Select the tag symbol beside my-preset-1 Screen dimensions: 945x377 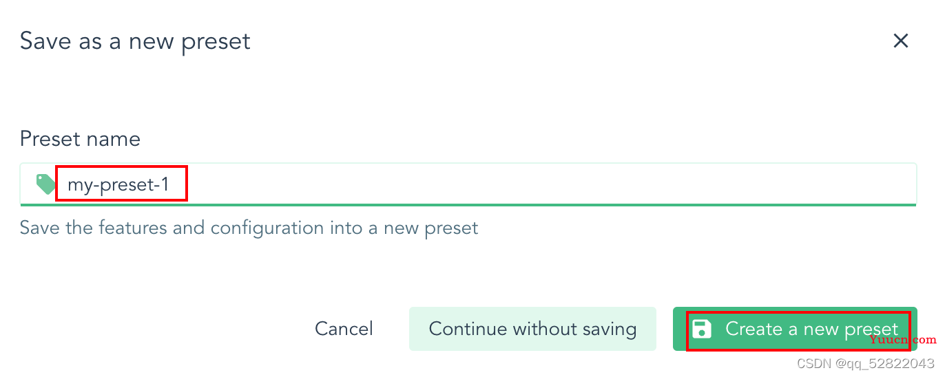[x=45, y=184]
